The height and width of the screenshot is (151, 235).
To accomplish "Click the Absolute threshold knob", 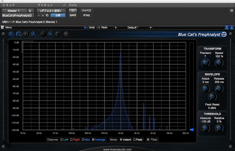I will [x=205, y=128].
